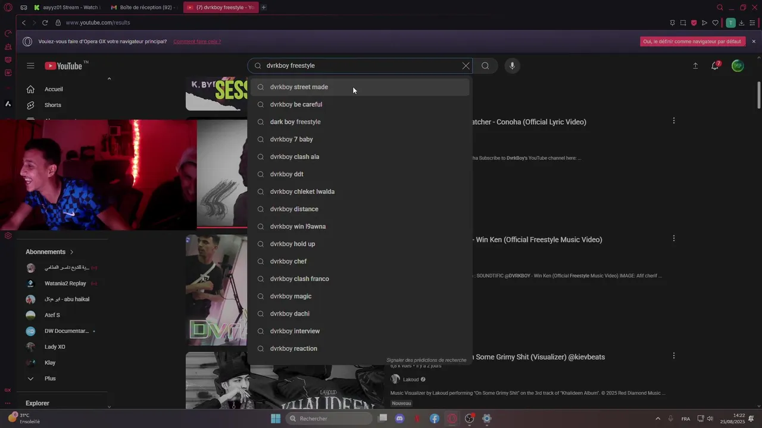
Task: Expand the Abonnements section chevron
Action: point(72,252)
